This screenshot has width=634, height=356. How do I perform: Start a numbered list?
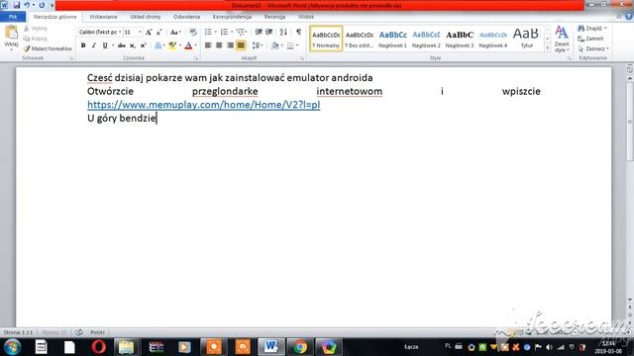point(225,32)
